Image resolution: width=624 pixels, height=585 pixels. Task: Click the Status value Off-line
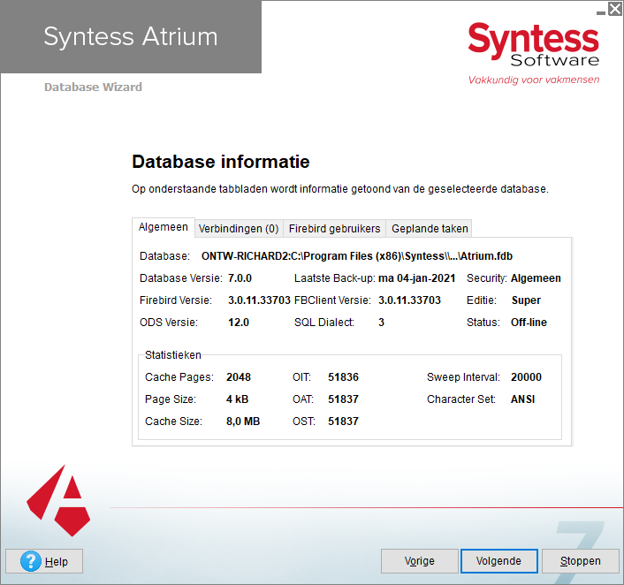pyautogui.click(x=529, y=323)
